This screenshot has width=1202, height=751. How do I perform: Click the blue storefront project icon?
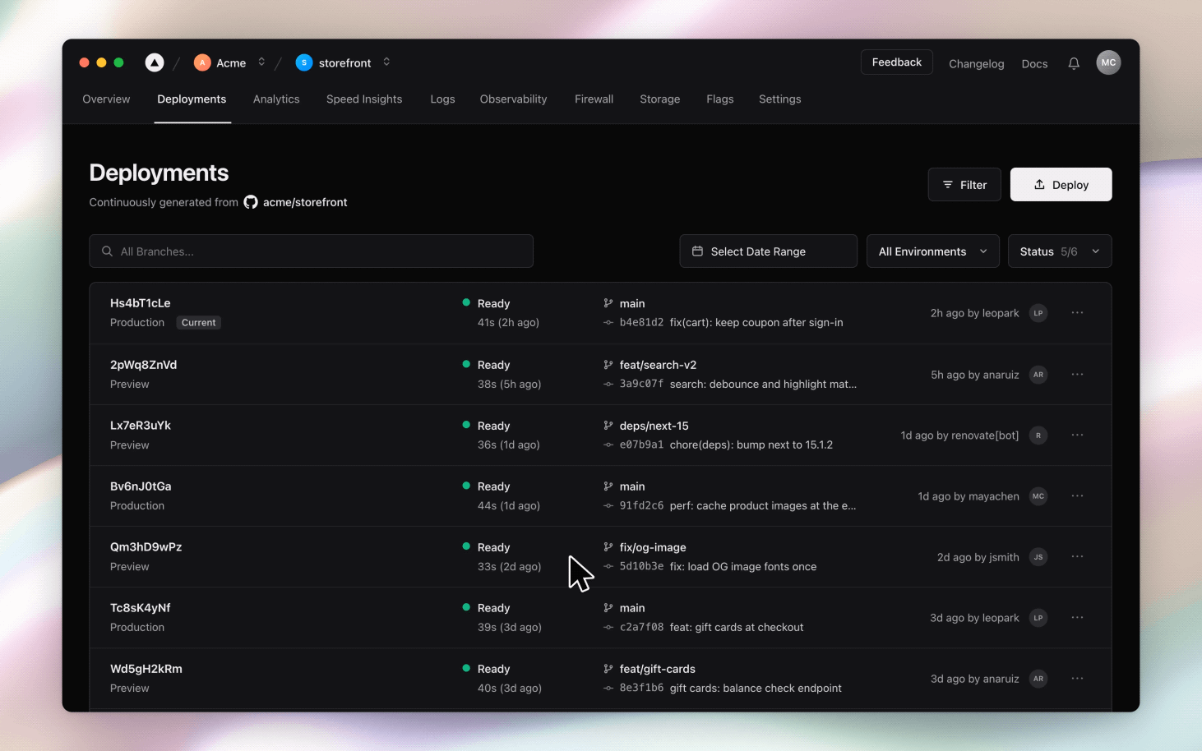[304, 62]
